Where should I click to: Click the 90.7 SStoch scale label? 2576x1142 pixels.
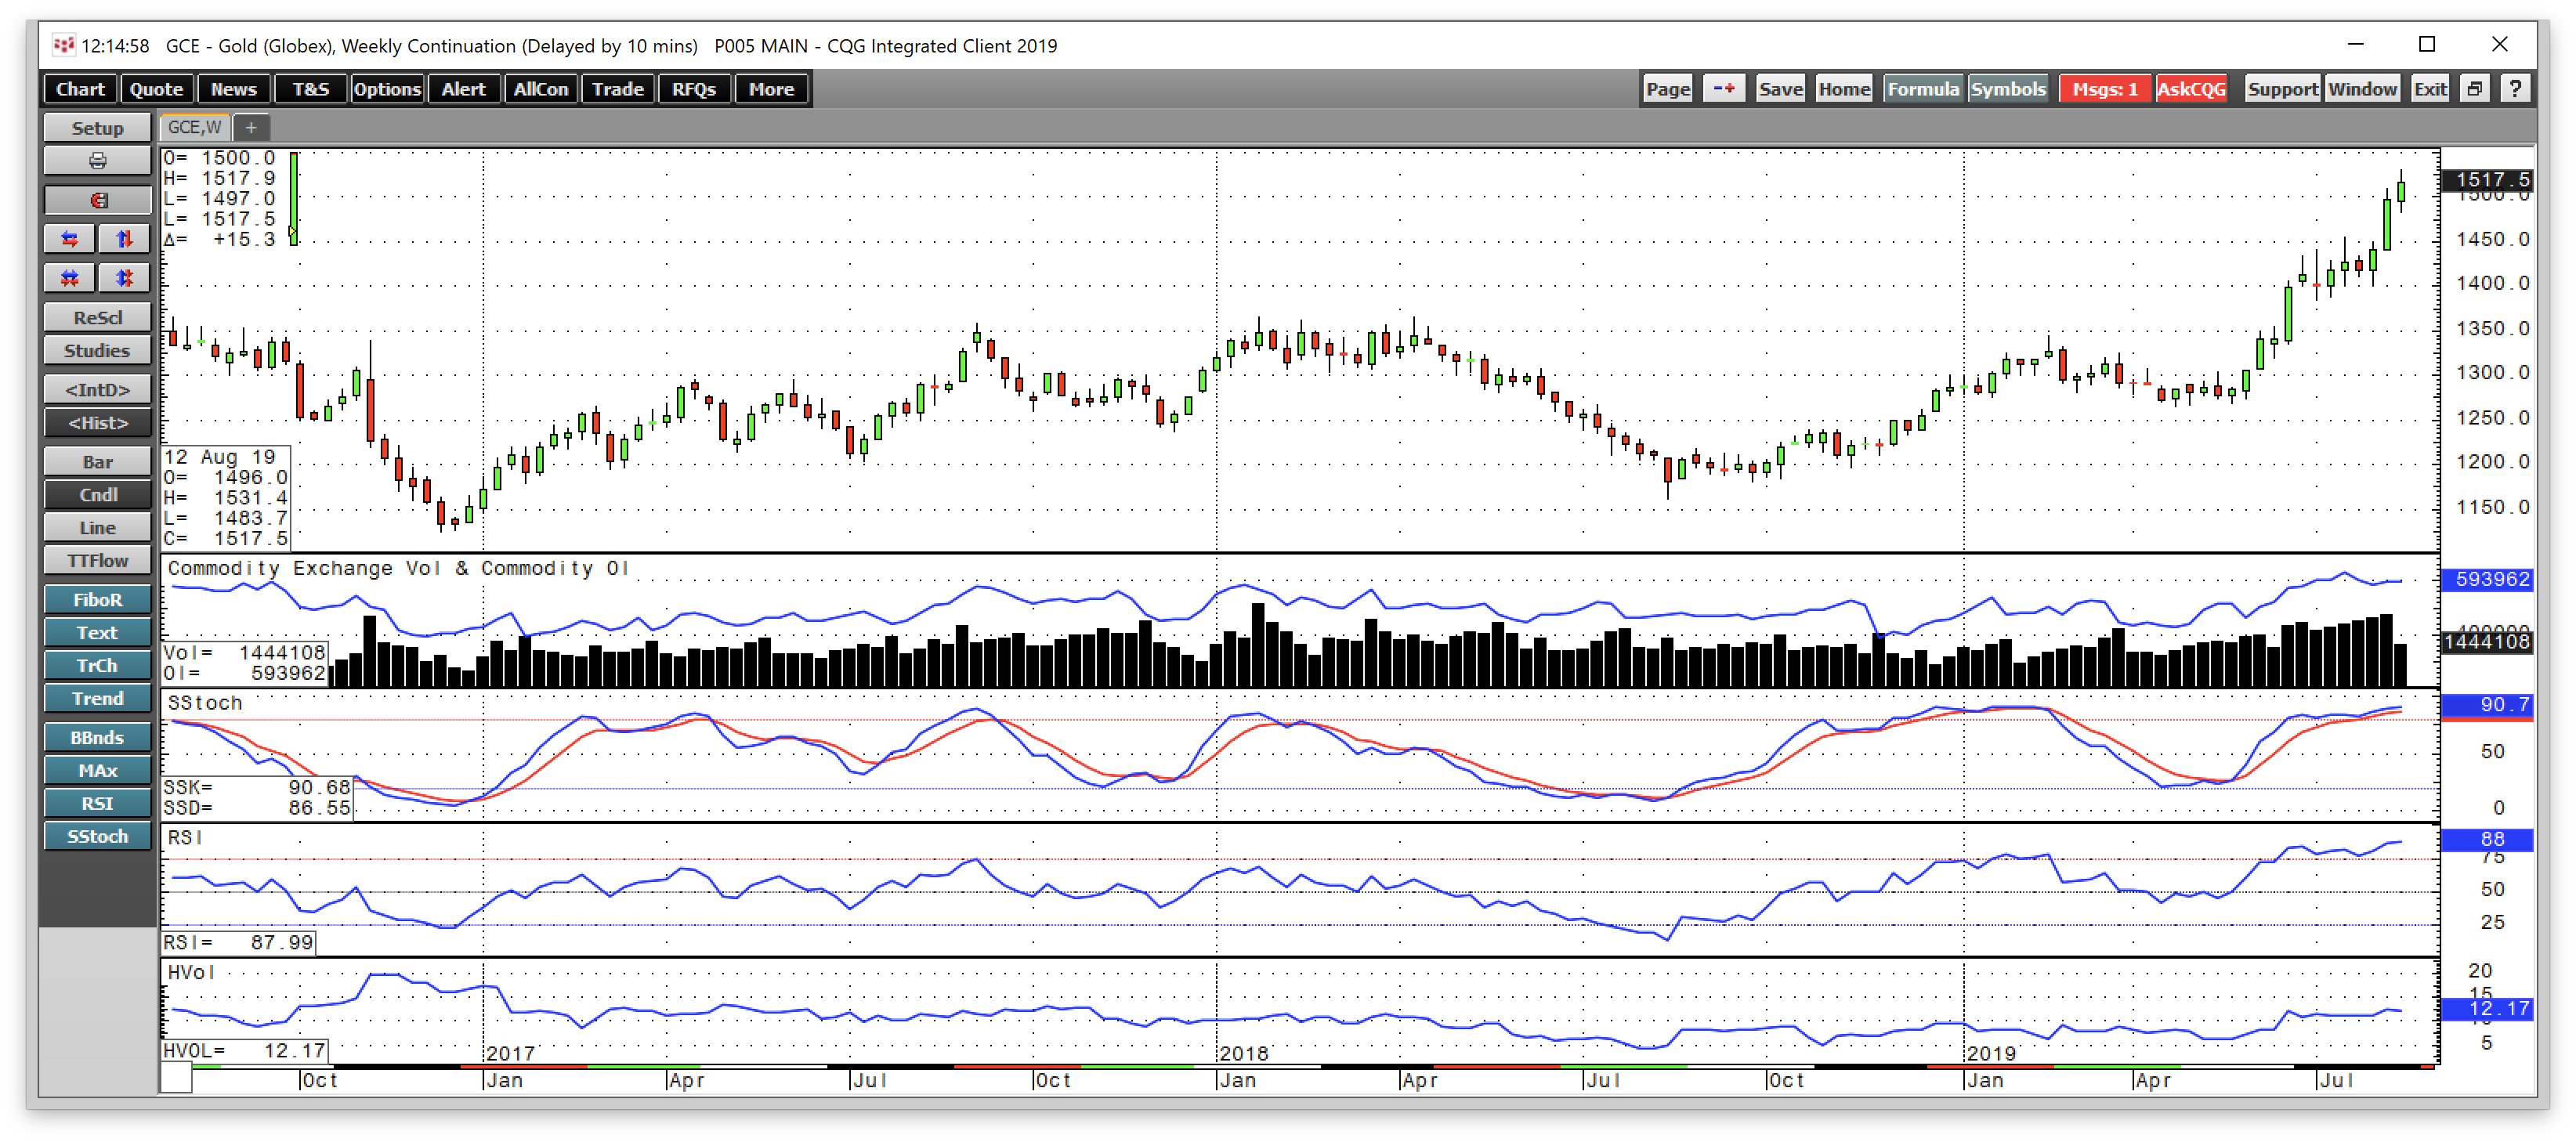pos(2487,704)
